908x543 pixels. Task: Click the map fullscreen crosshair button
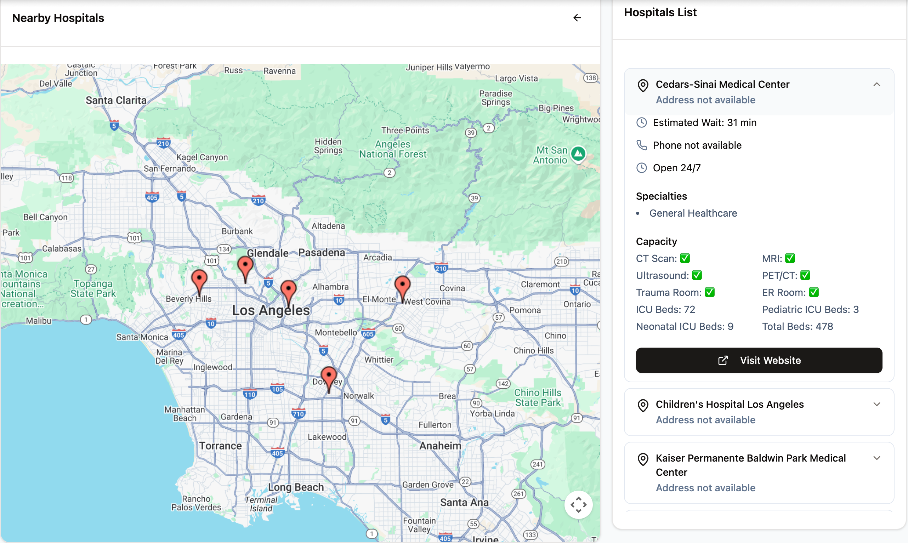pos(578,504)
